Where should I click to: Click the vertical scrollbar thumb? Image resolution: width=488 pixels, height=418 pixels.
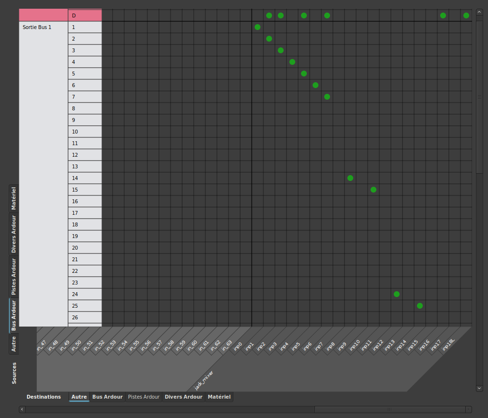click(x=479, y=97)
